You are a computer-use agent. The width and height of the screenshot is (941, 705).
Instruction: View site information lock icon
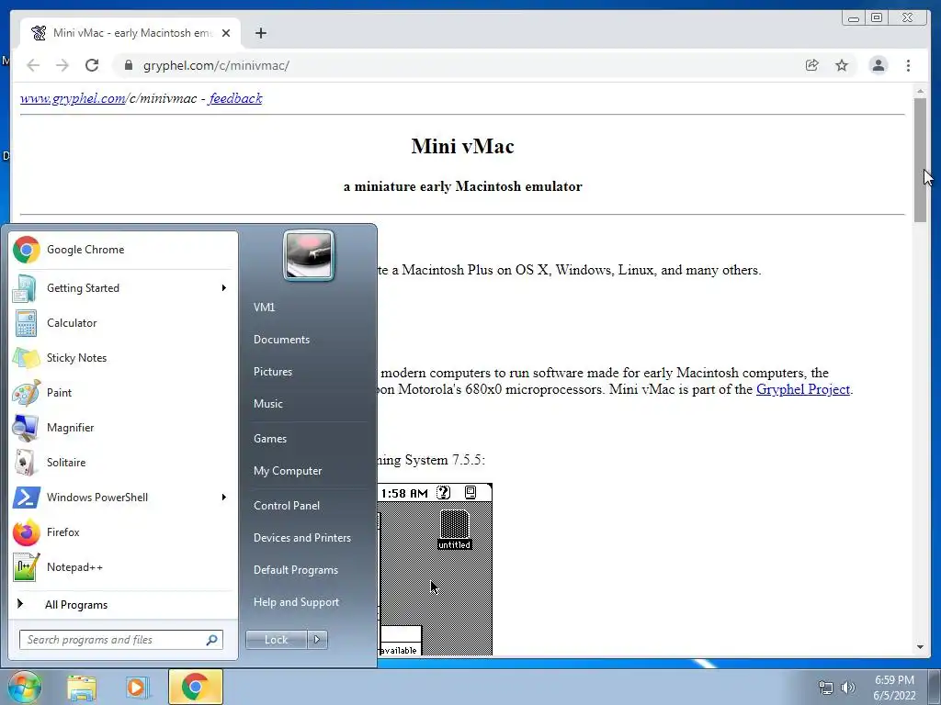129,65
